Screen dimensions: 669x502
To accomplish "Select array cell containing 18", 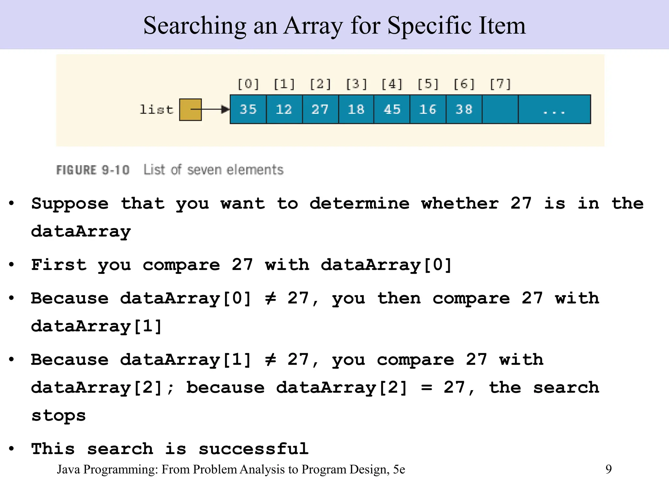I will (356, 109).
